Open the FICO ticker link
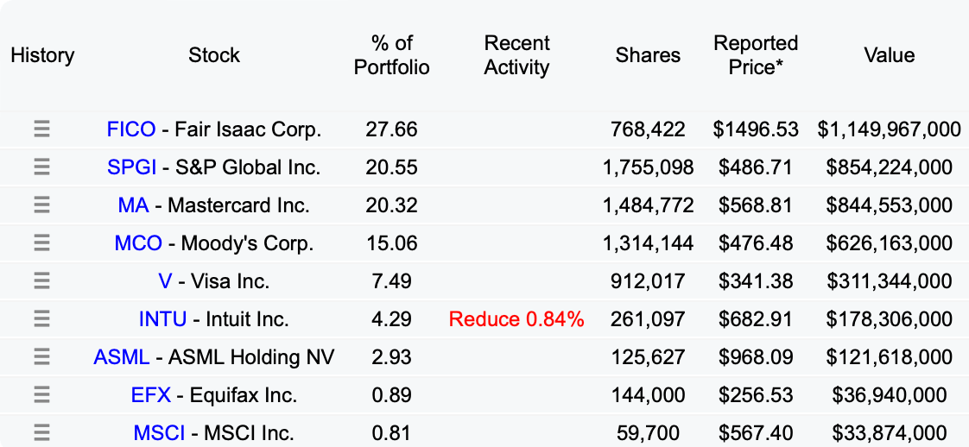This screenshot has width=969, height=447. coord(131,129)
